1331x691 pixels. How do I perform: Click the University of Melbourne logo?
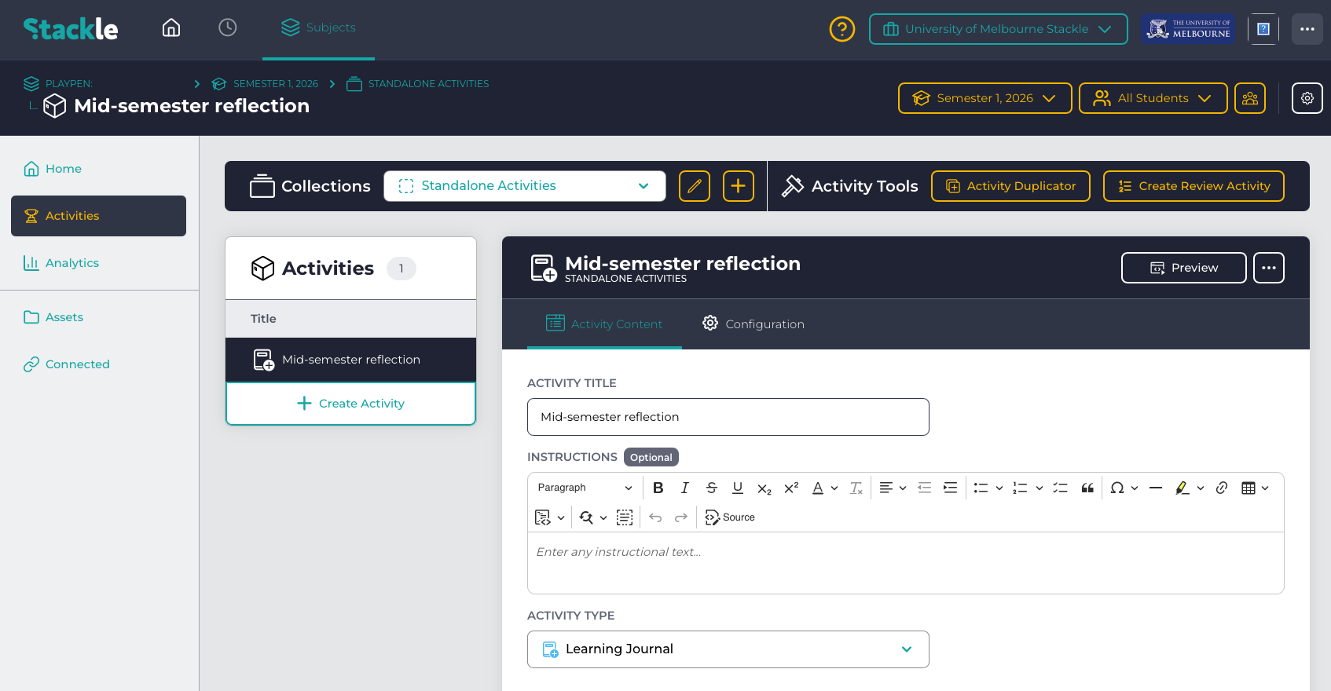tap(1188, 29)
